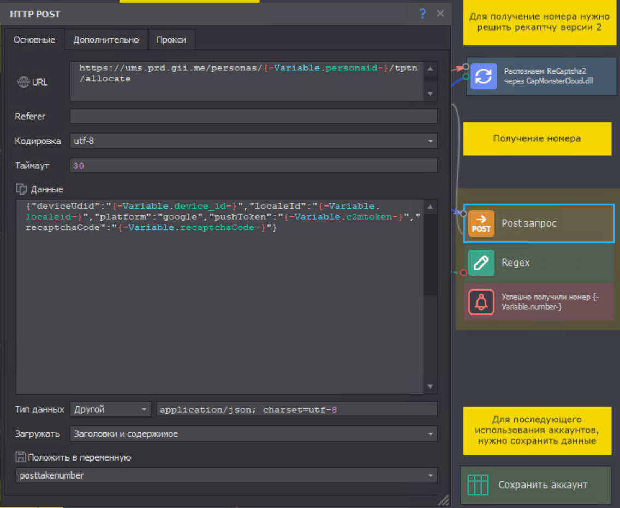Viewport: 620px width, 508px height.
Task: Click the save disk icon by Положить в переменную
Action: 21,457
